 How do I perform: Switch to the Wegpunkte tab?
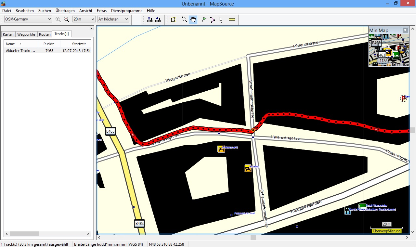click(26, 34)
